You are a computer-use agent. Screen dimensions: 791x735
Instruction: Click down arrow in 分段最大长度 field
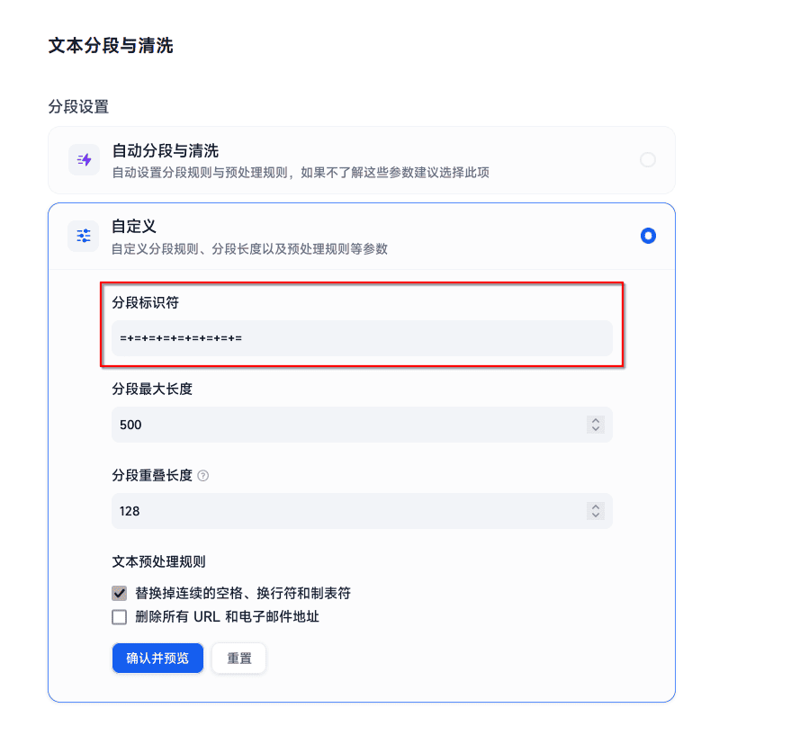[x=595, y=429]
